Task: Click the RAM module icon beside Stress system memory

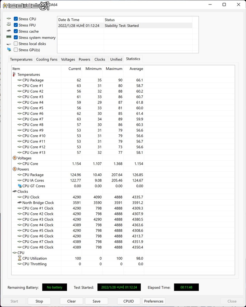Action: pos(9,37)
